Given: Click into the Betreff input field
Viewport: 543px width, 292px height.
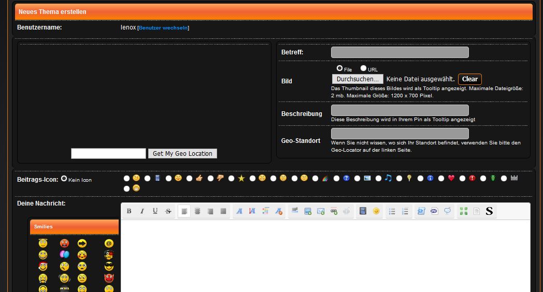Looking at the screenshot, I should click(399, 52).
